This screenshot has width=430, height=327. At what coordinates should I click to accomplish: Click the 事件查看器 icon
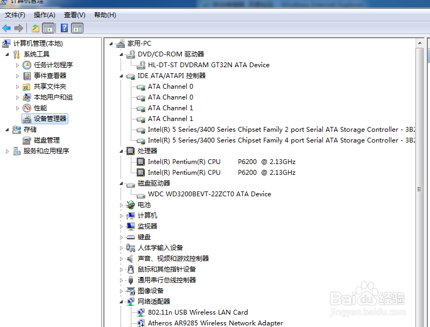click(27, 76)
